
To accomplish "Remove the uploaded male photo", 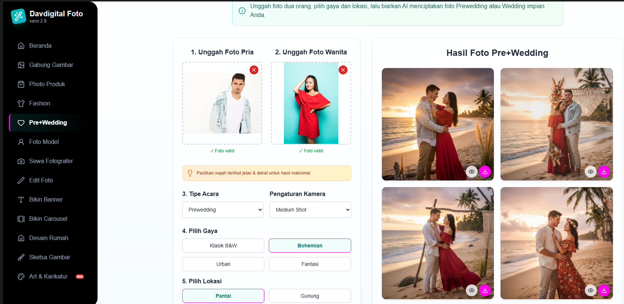I will point(254,70).
